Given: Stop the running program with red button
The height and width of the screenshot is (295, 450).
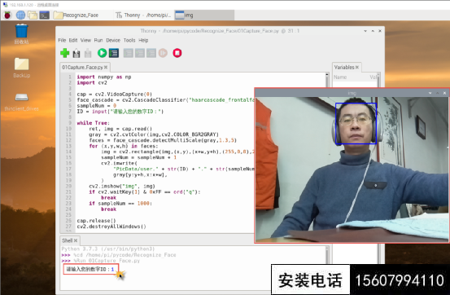Looking at the screenshot, I should pos(177,53).
